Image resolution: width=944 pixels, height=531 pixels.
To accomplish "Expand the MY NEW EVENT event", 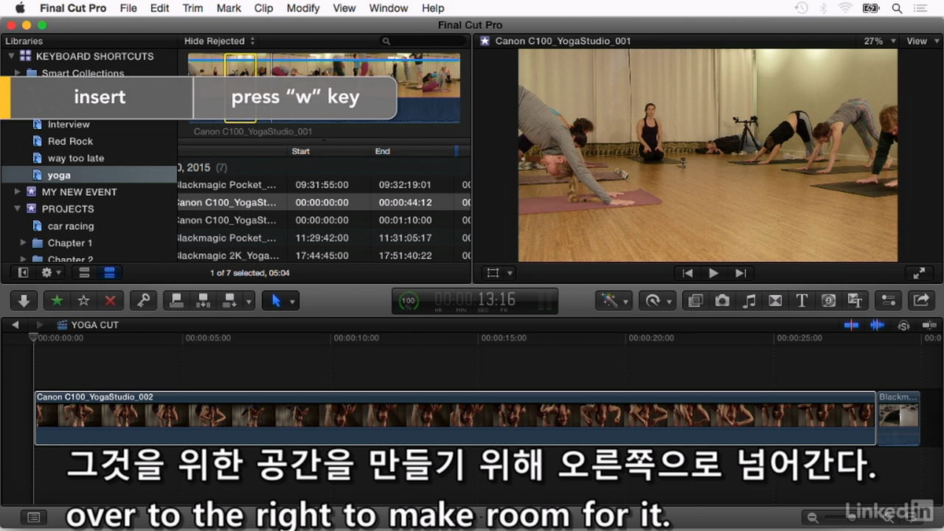I will point(18,192).
